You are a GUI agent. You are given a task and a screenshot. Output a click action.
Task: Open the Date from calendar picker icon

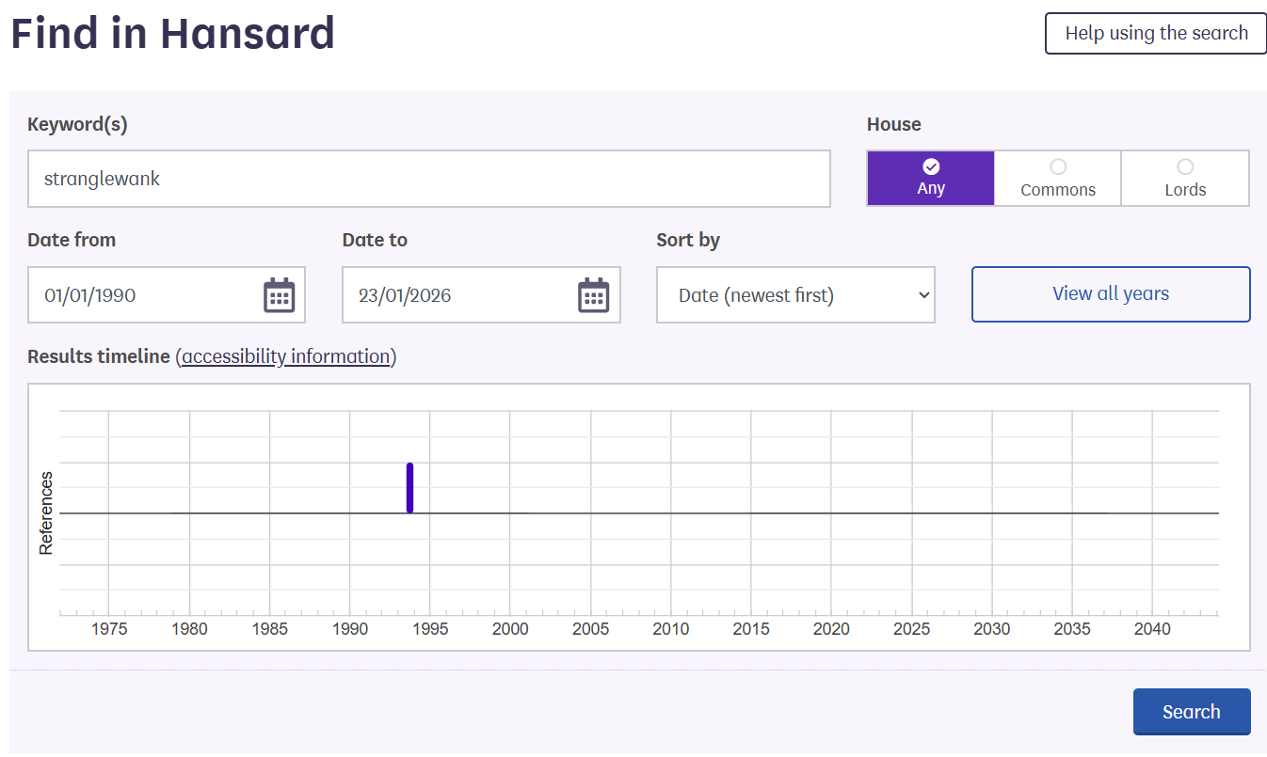pos(279,295)
